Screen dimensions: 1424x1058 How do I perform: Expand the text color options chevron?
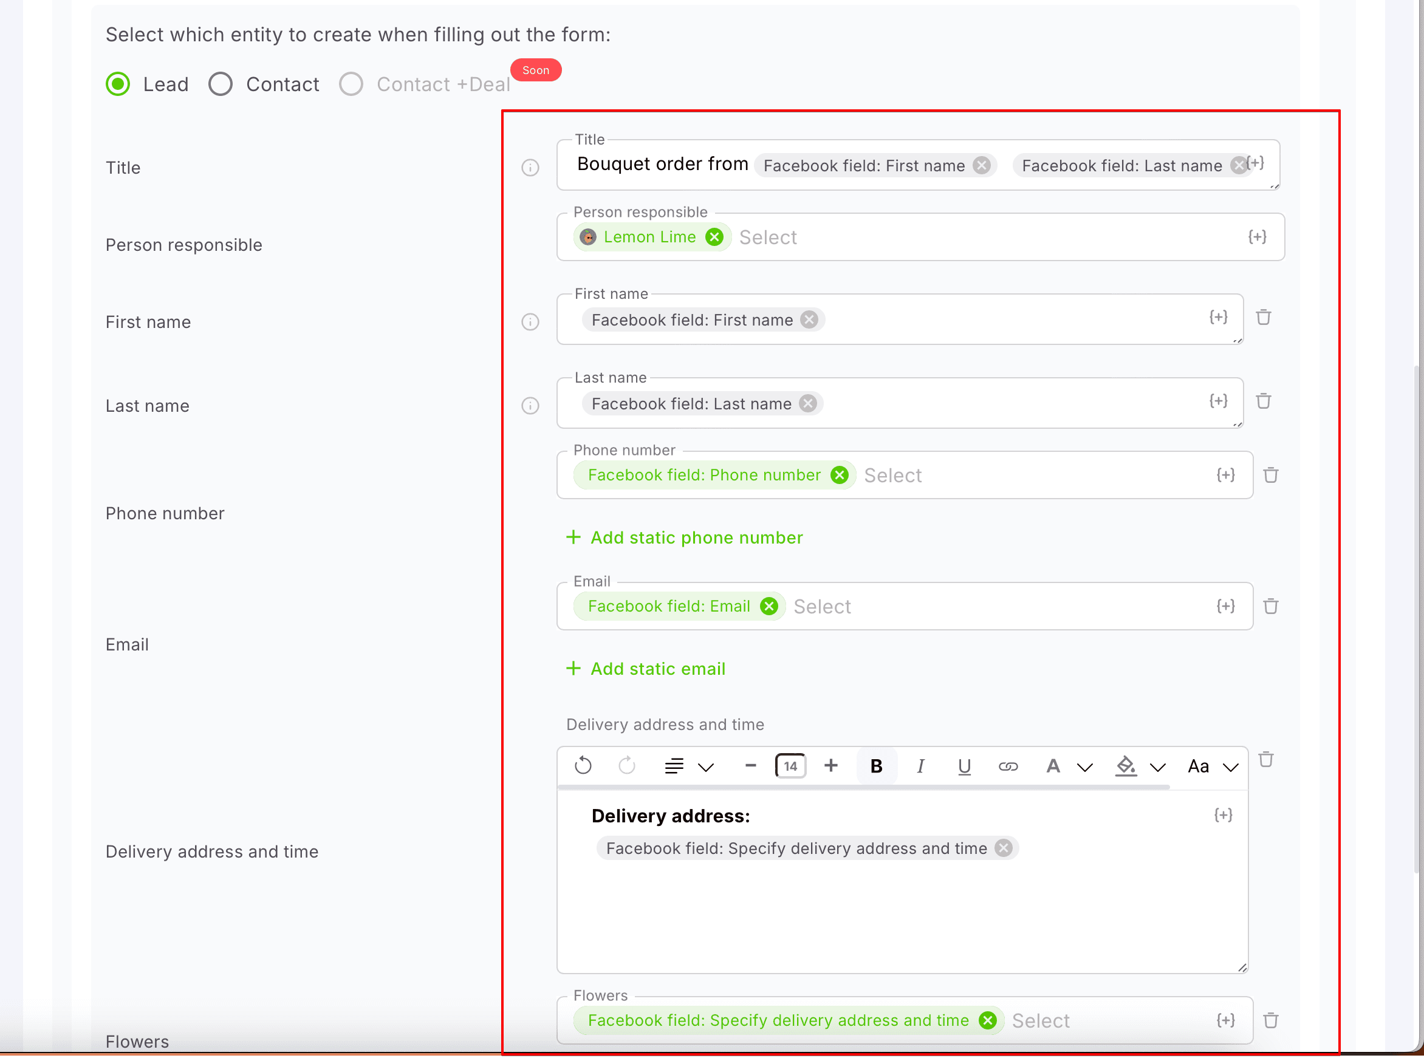[x=1084, y=767]
